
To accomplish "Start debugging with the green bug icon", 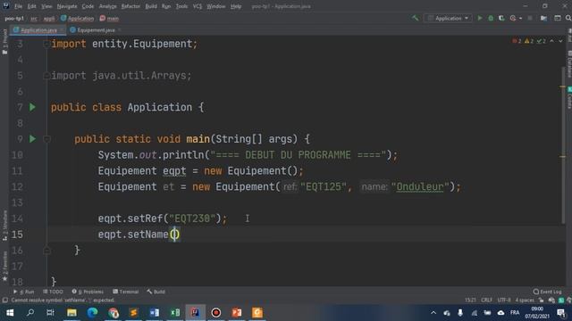I will coord(491,18).
